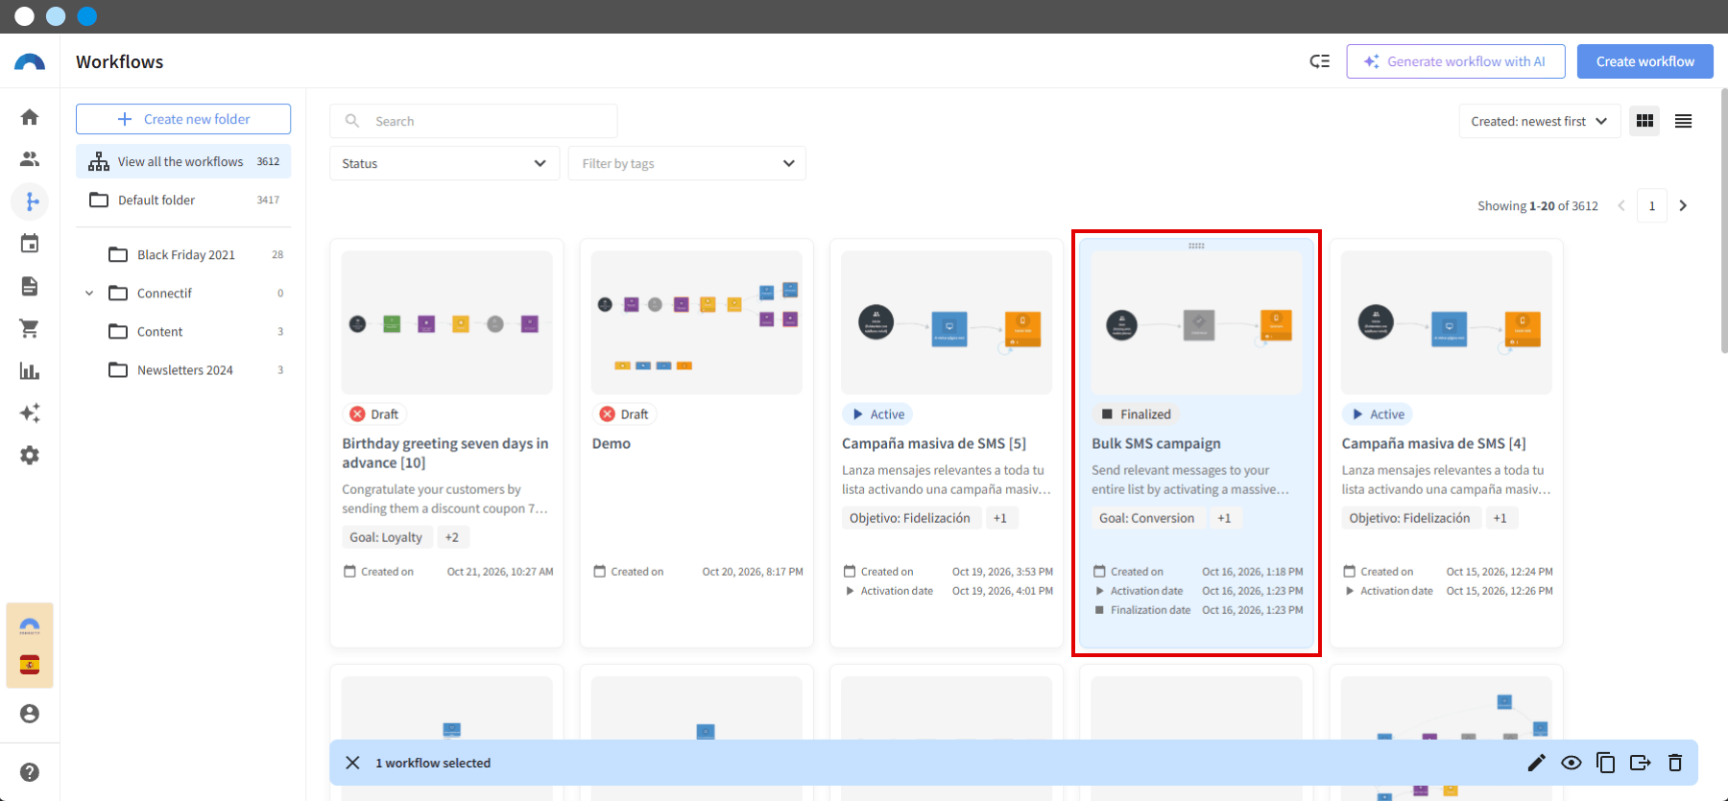Open the Status dropdown

pyautogui.click(x=444, y=163)
